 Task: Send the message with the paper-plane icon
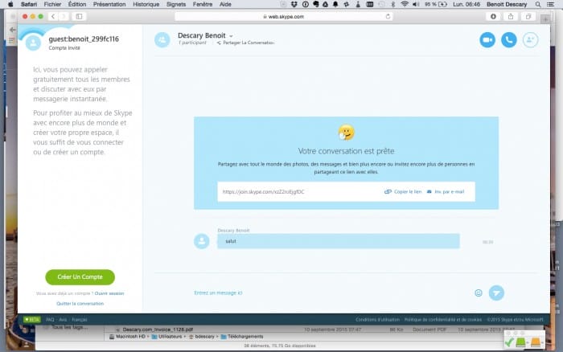coord(496,293)
